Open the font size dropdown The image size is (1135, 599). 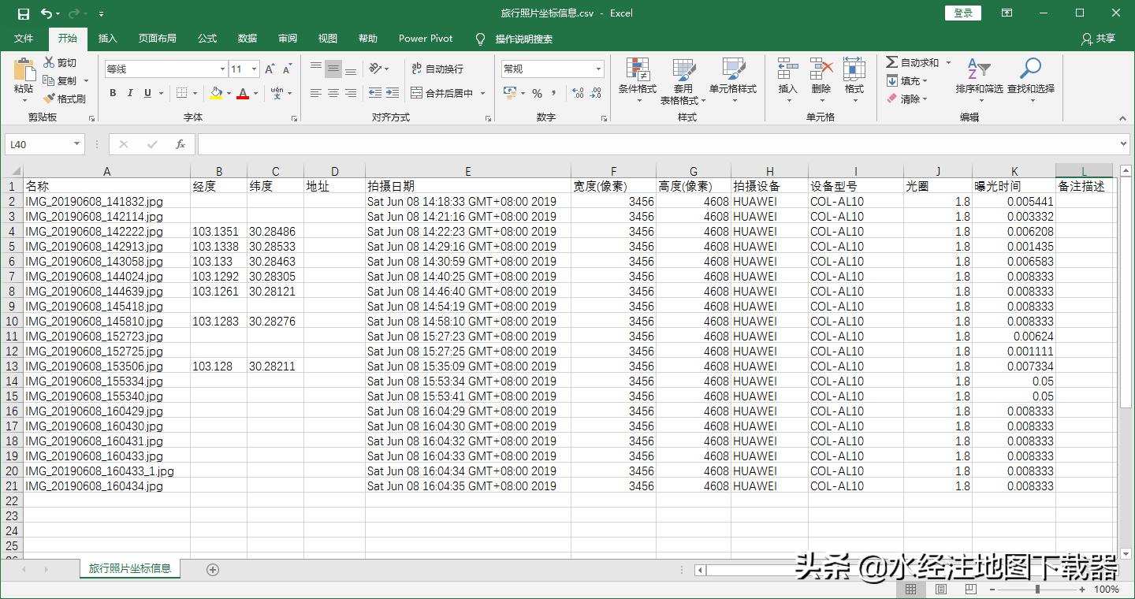[x=256, y=69]
